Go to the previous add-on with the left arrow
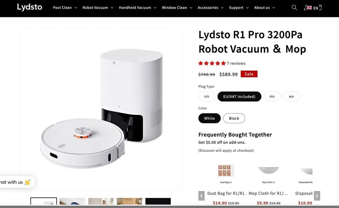This screenshot has width=339, height=208. pos(202,196)
